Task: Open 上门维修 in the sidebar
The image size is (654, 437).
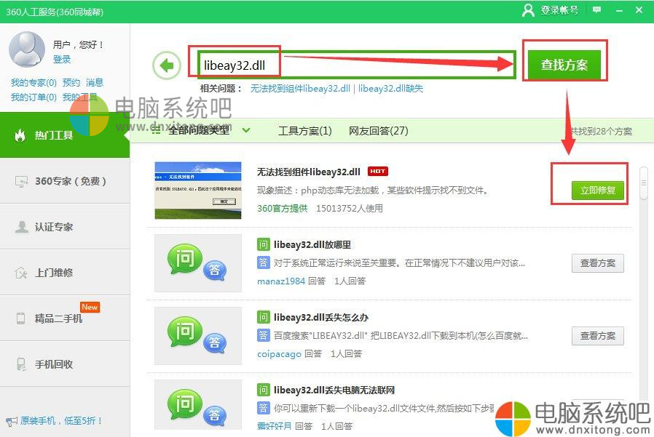Action: pyautogui.click(x=65, y=273)
